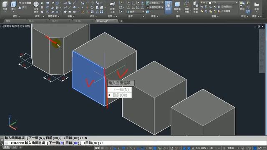Select the Intersect solid editing icon
Screen dimensions: 267x150
pyautogui.click(x=48, y=12)
